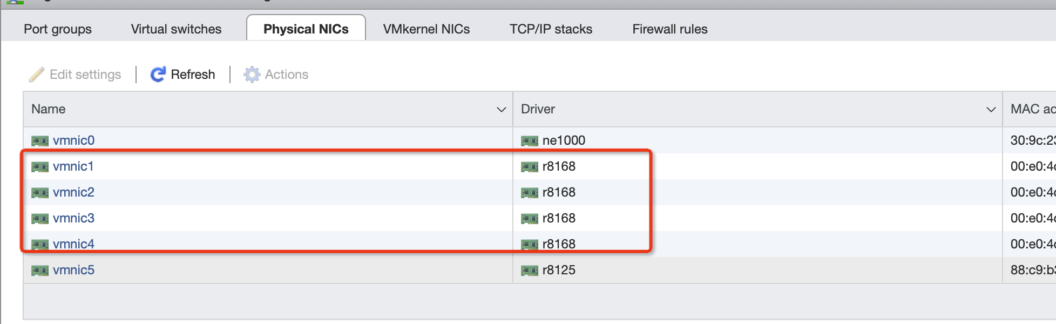Click the NIC icon beside vmnic5
The width and height of the screenshot is (1056, 324).
[40, 271]
